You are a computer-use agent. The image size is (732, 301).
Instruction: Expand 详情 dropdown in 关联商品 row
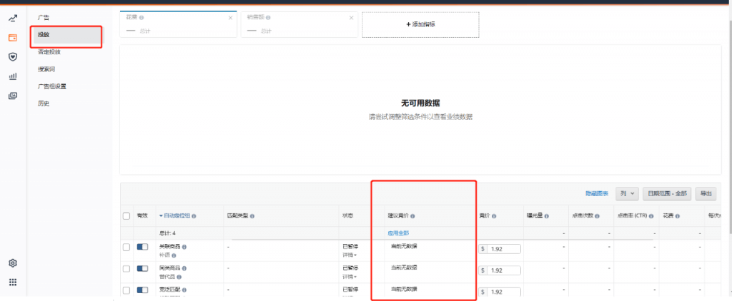coord(350,255)
